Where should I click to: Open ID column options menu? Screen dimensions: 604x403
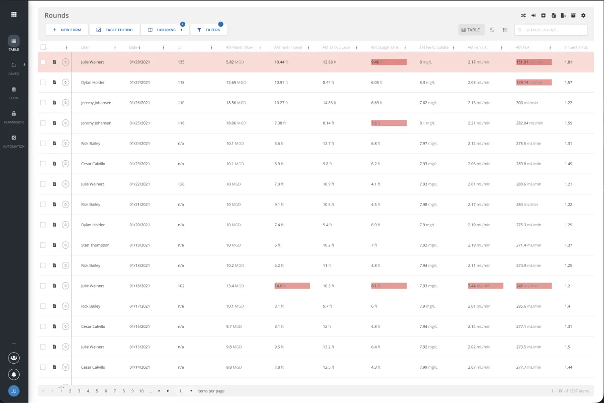click(x=211, y=47)
